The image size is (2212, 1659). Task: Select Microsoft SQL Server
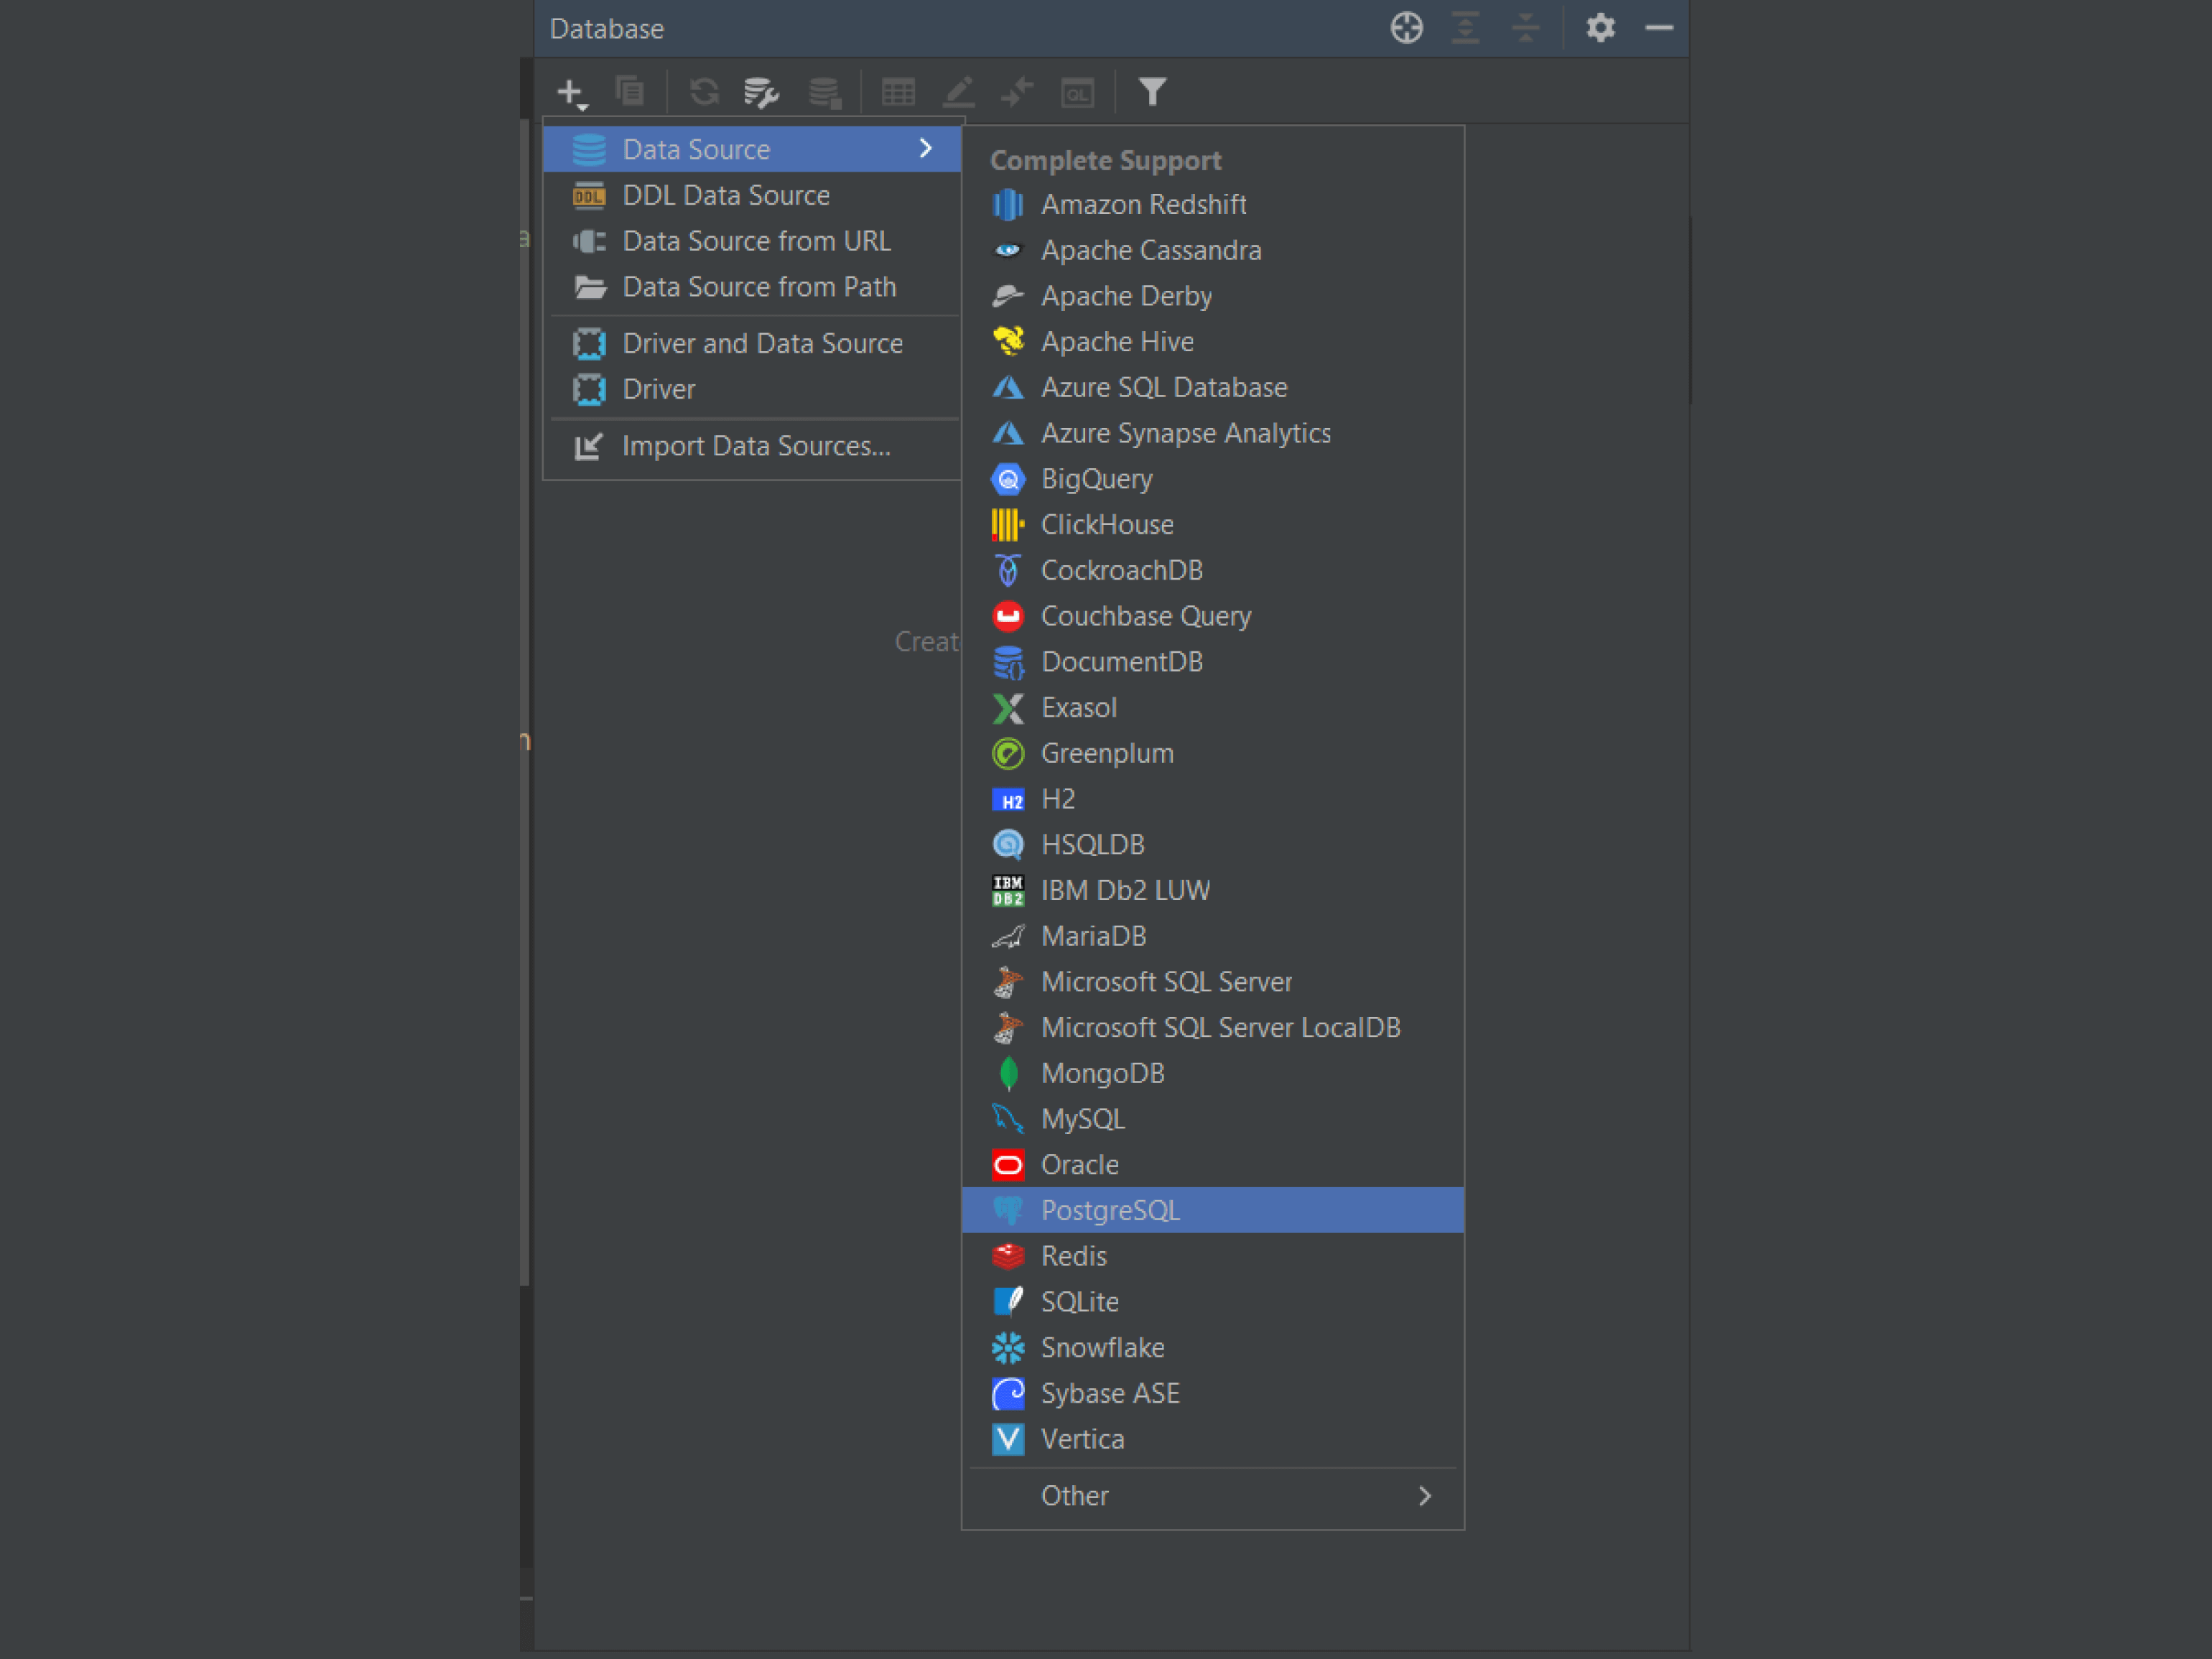[x=1213, y=982]
